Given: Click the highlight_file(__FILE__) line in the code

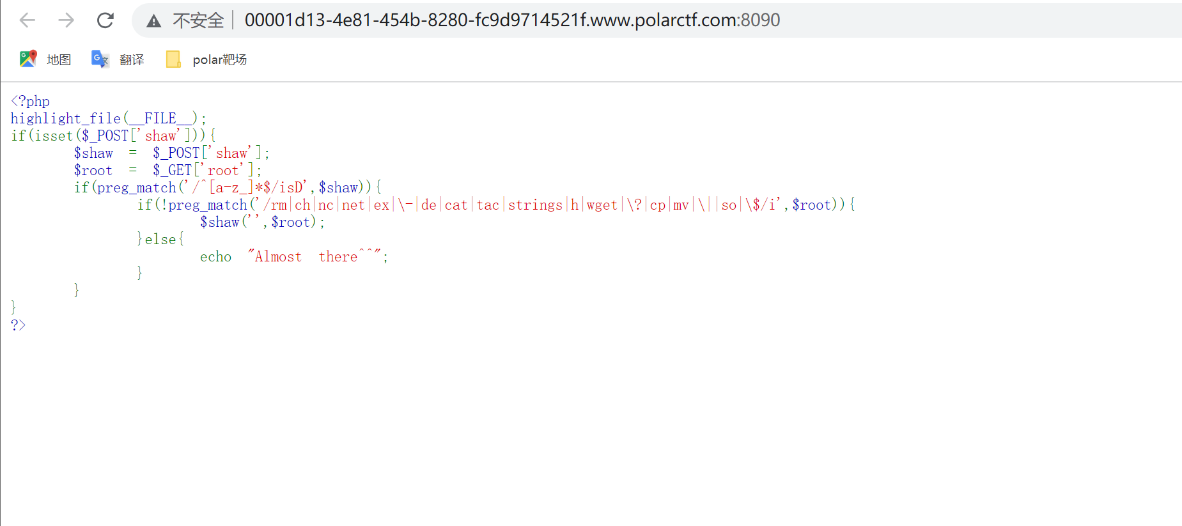Looking at the screenshot, I should click(x=102, y=118).
